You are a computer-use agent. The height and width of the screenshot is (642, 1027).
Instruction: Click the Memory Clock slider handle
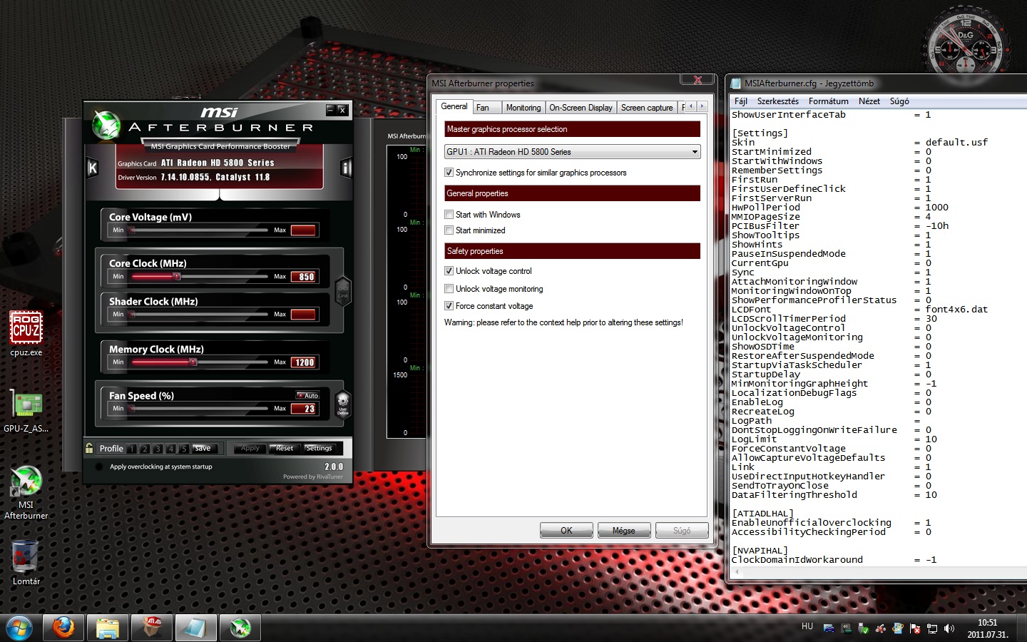pyautogui.click(x=193, y=362)
